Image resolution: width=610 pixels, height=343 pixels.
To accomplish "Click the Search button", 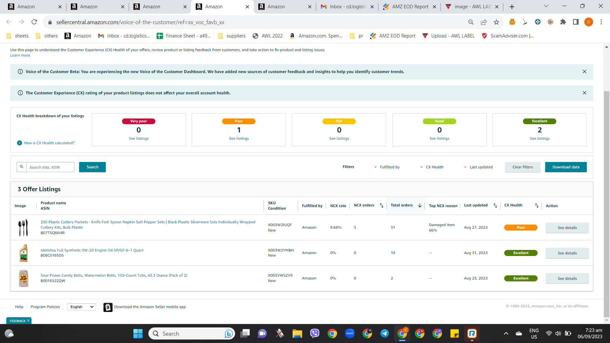I will (x=92, y=167).
